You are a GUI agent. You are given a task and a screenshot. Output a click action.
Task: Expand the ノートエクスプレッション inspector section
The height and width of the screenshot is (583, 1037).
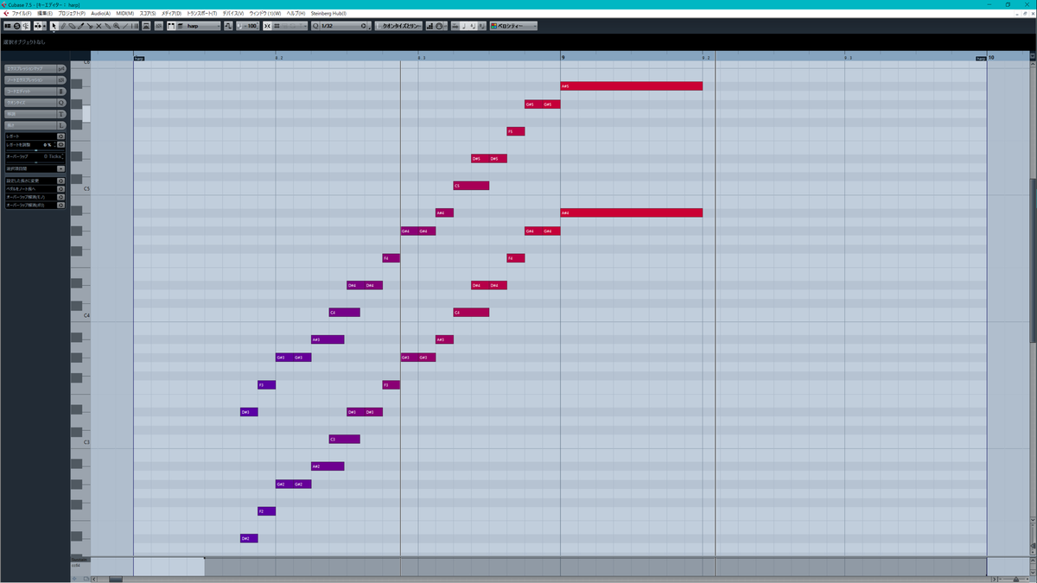click(35, 79)
